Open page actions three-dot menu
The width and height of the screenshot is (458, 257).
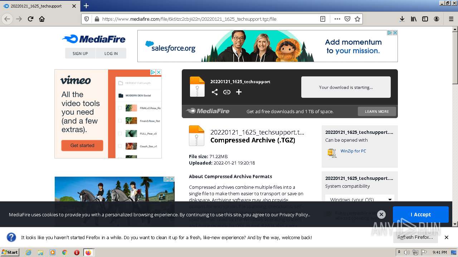pyautogui.click(x=337, y=19)
